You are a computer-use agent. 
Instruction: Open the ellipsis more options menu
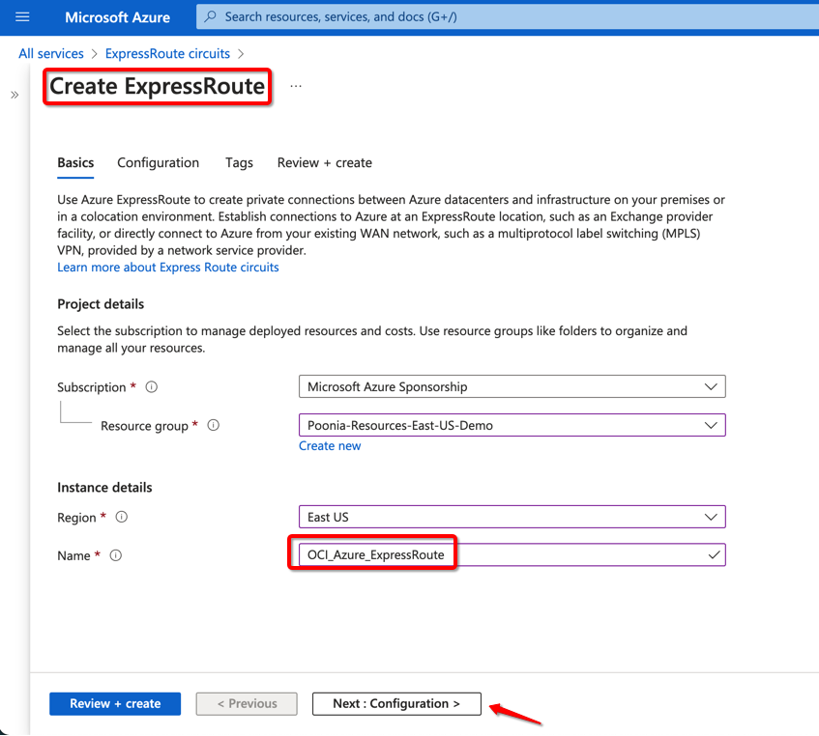[296, 86]
